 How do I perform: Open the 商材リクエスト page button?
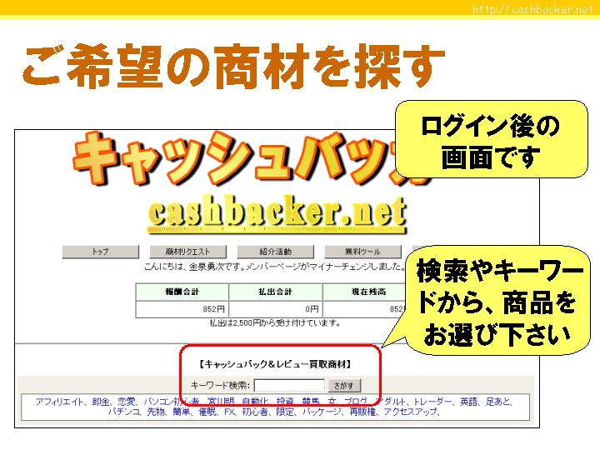[x=187, y=252]
